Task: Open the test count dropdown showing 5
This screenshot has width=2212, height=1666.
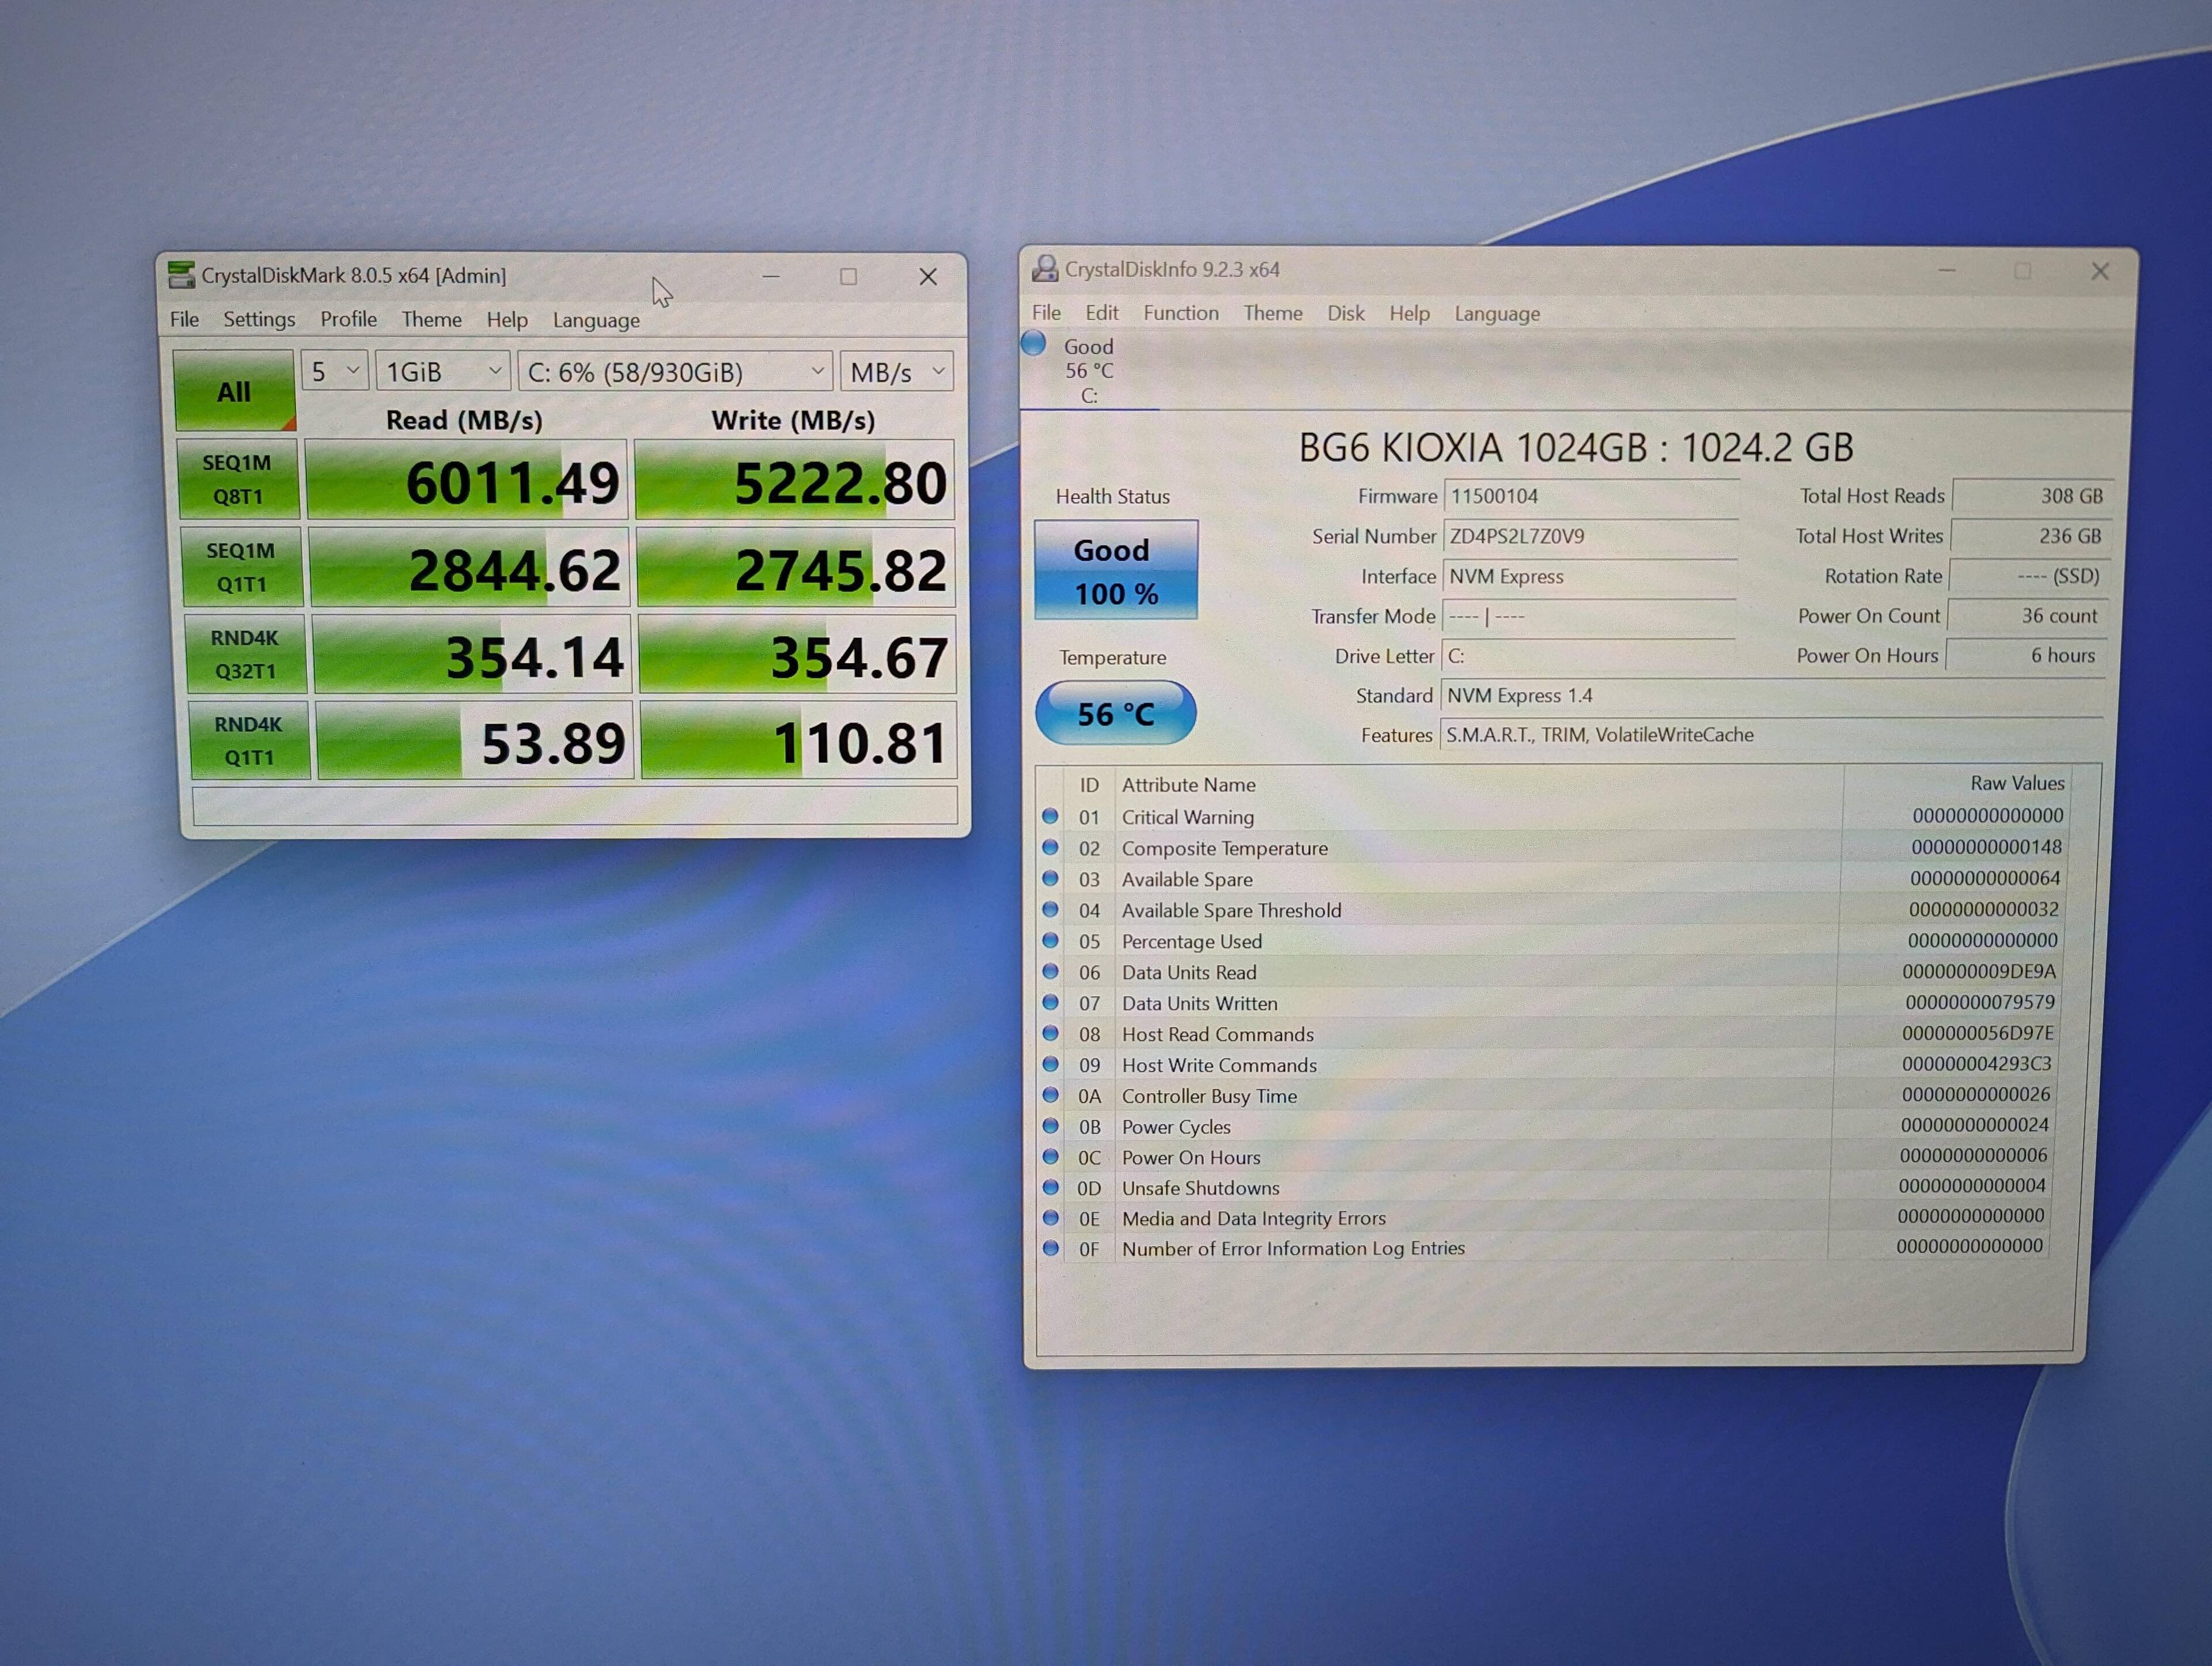Action: tap(334, 371)
